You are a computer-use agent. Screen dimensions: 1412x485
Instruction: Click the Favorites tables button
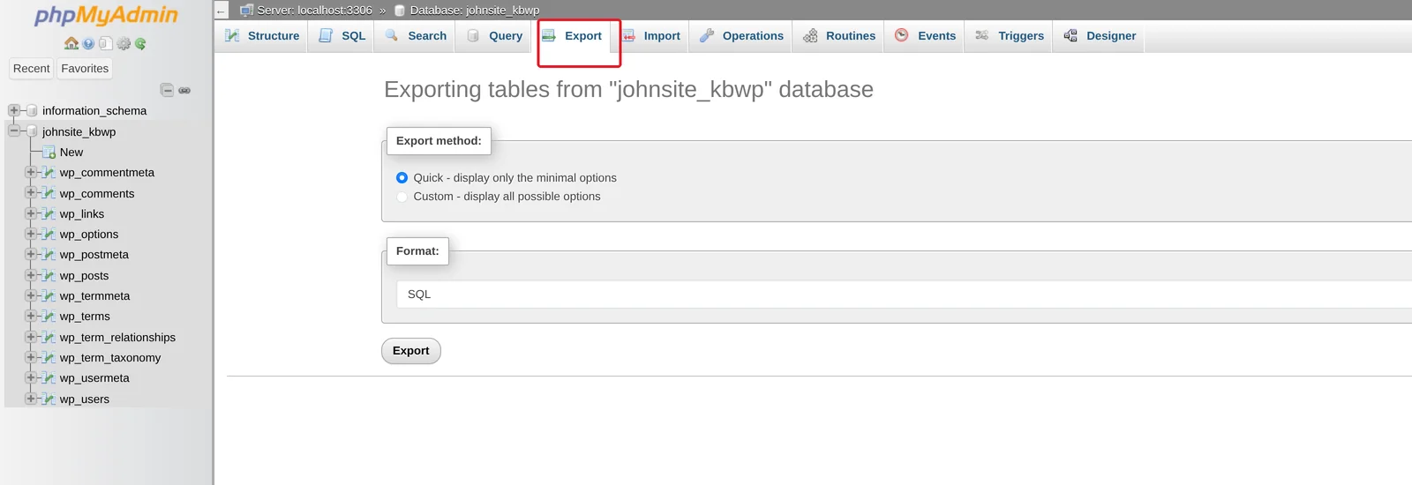point(85,68)
